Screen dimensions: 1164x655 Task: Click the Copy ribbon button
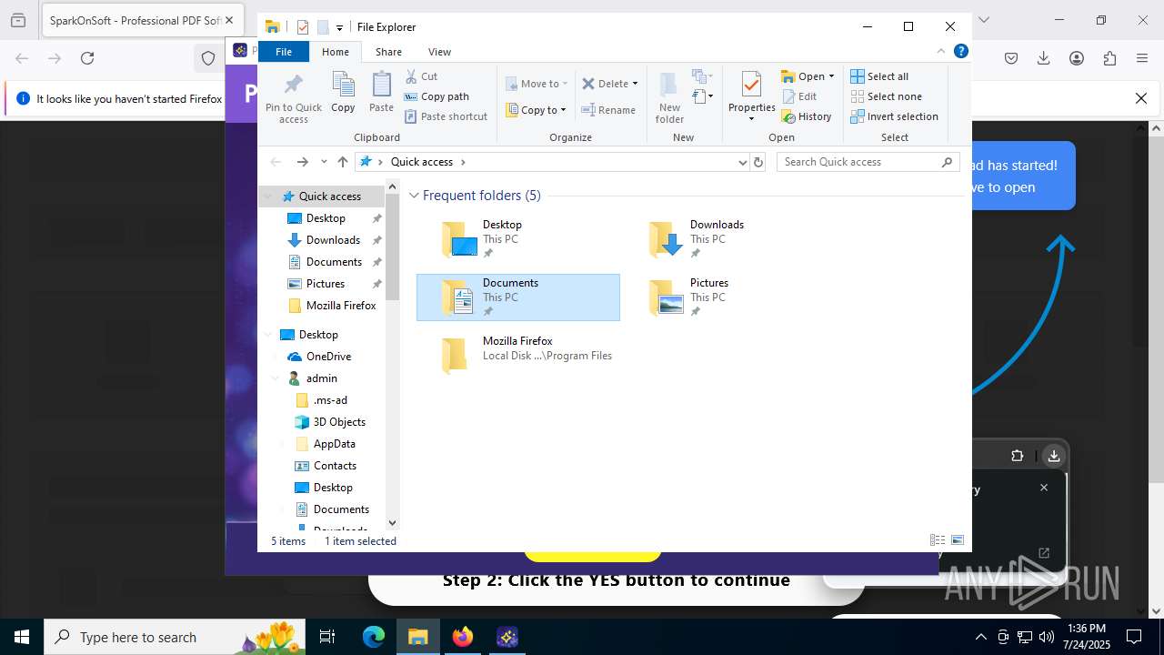343,92
